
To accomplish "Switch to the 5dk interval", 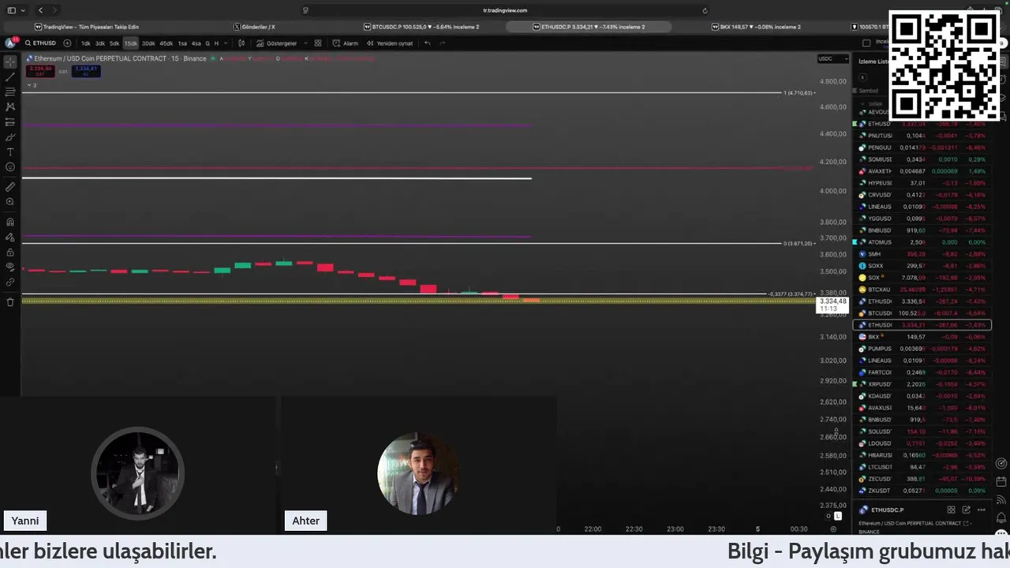I will 114,43.
